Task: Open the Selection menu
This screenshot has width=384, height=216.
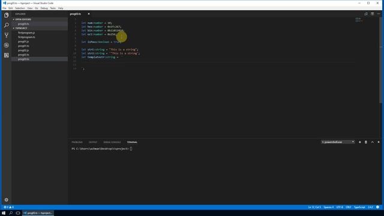Action: [x=20, y=8]
